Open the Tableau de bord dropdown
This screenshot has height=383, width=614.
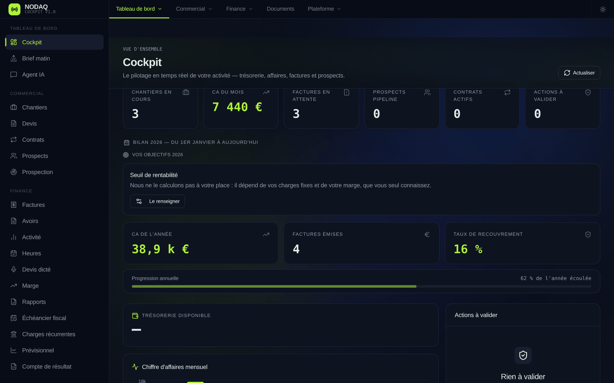click(139, 9)
